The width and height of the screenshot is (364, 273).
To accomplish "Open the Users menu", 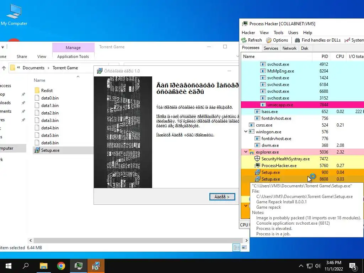I will (x=293, y=32).
